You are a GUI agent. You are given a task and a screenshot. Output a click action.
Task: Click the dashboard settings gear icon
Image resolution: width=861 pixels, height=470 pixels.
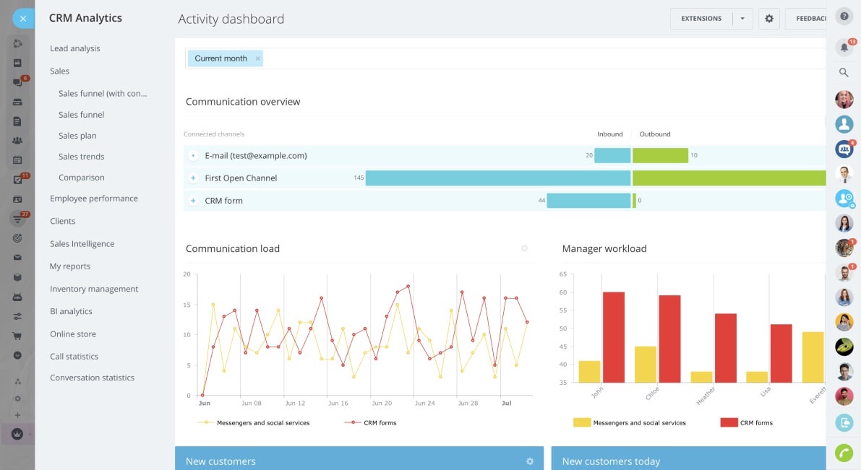(x=769, y=19)
